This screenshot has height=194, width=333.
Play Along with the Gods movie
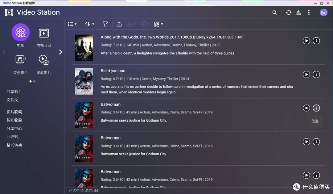306,41
